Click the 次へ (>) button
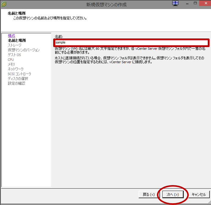Image resolution: width=211 pixels, height=205 pixels. [x=173, y=195]
